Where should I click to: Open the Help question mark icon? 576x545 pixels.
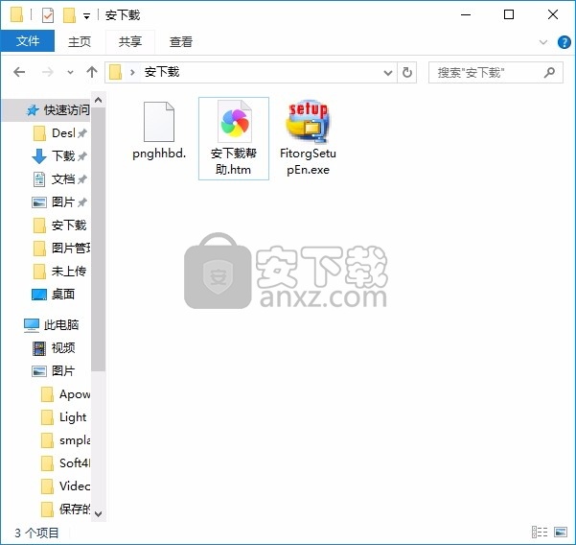click(564, 42)
